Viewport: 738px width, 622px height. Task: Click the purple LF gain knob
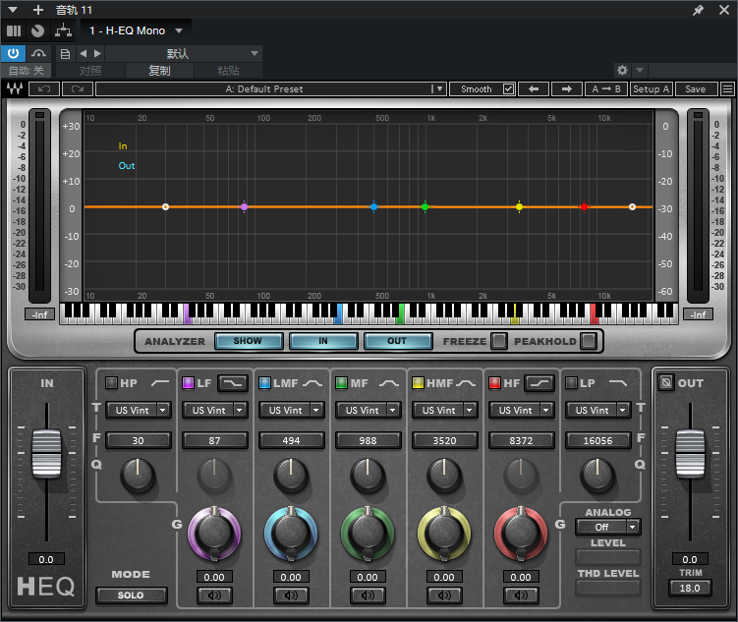click(x=214, y=533)
